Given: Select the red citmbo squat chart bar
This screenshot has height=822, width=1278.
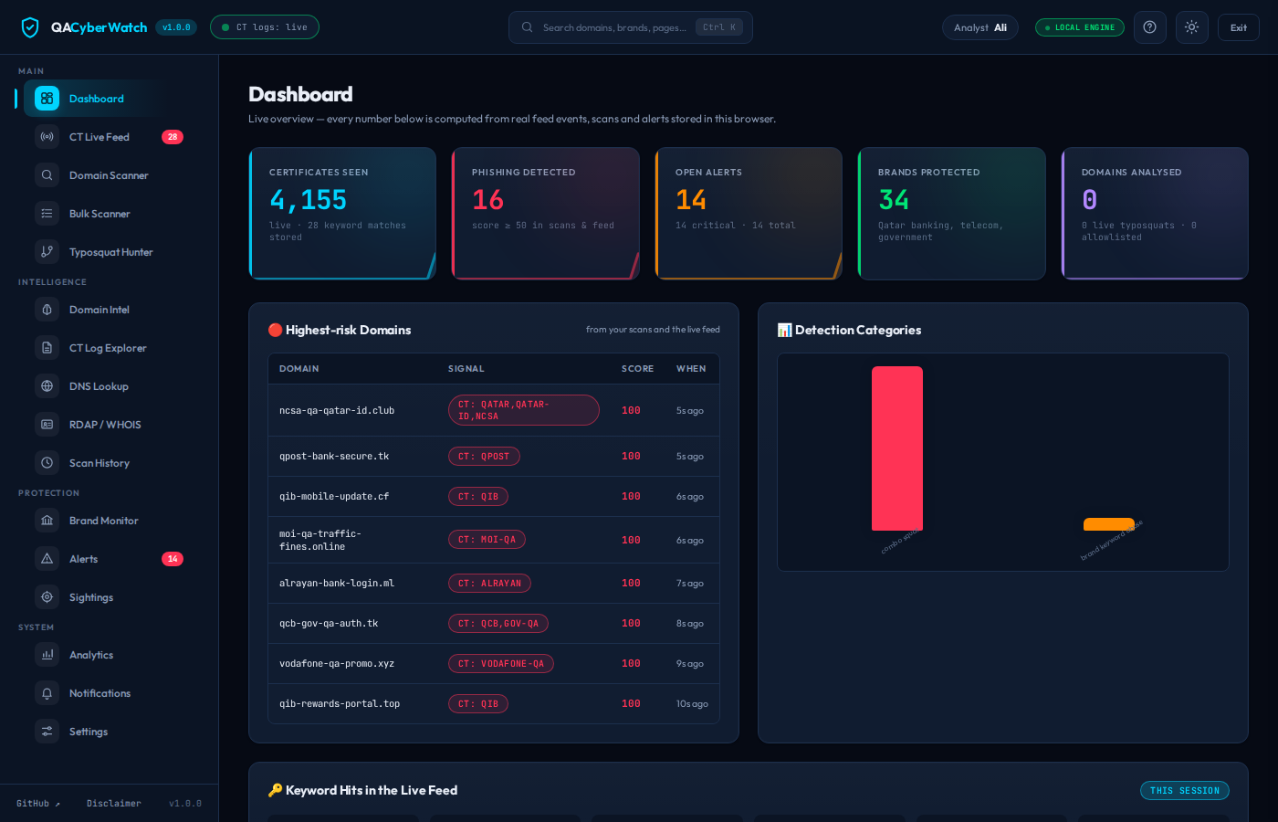Looking at the screenshot, I should 897,448.
